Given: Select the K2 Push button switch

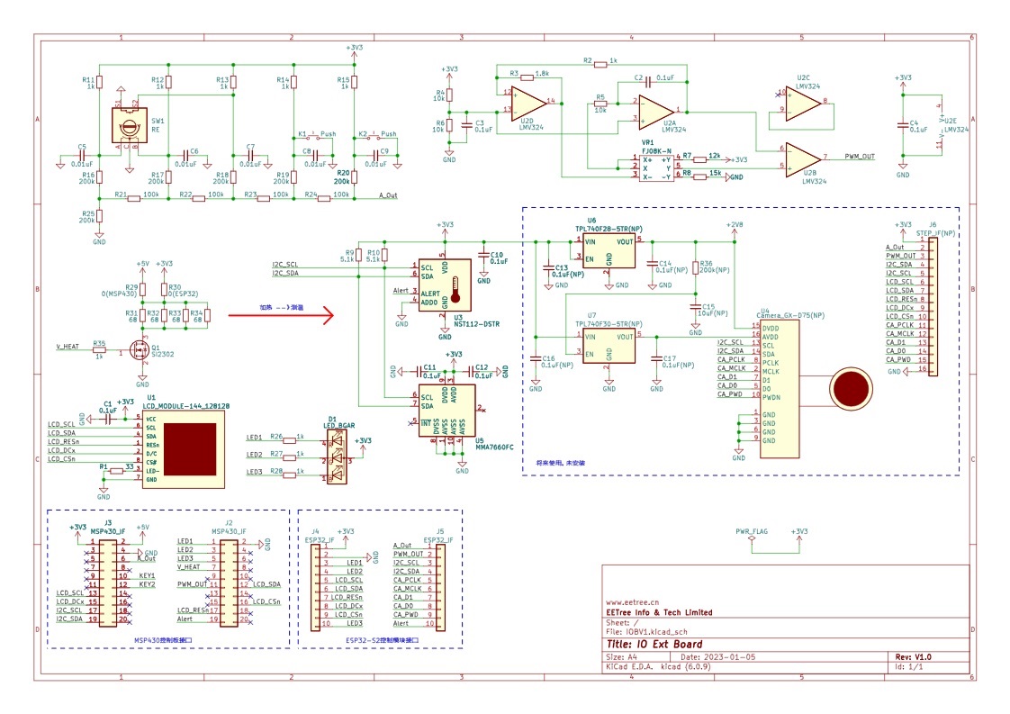Looking at the screenshot, I should (374, 136).
